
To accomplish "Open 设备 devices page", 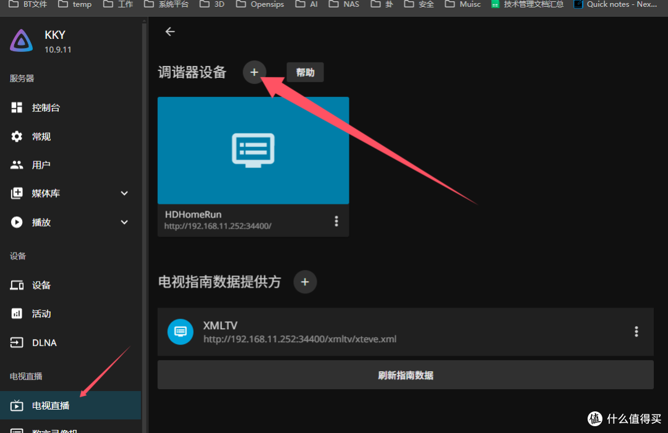I will point(71,285).
